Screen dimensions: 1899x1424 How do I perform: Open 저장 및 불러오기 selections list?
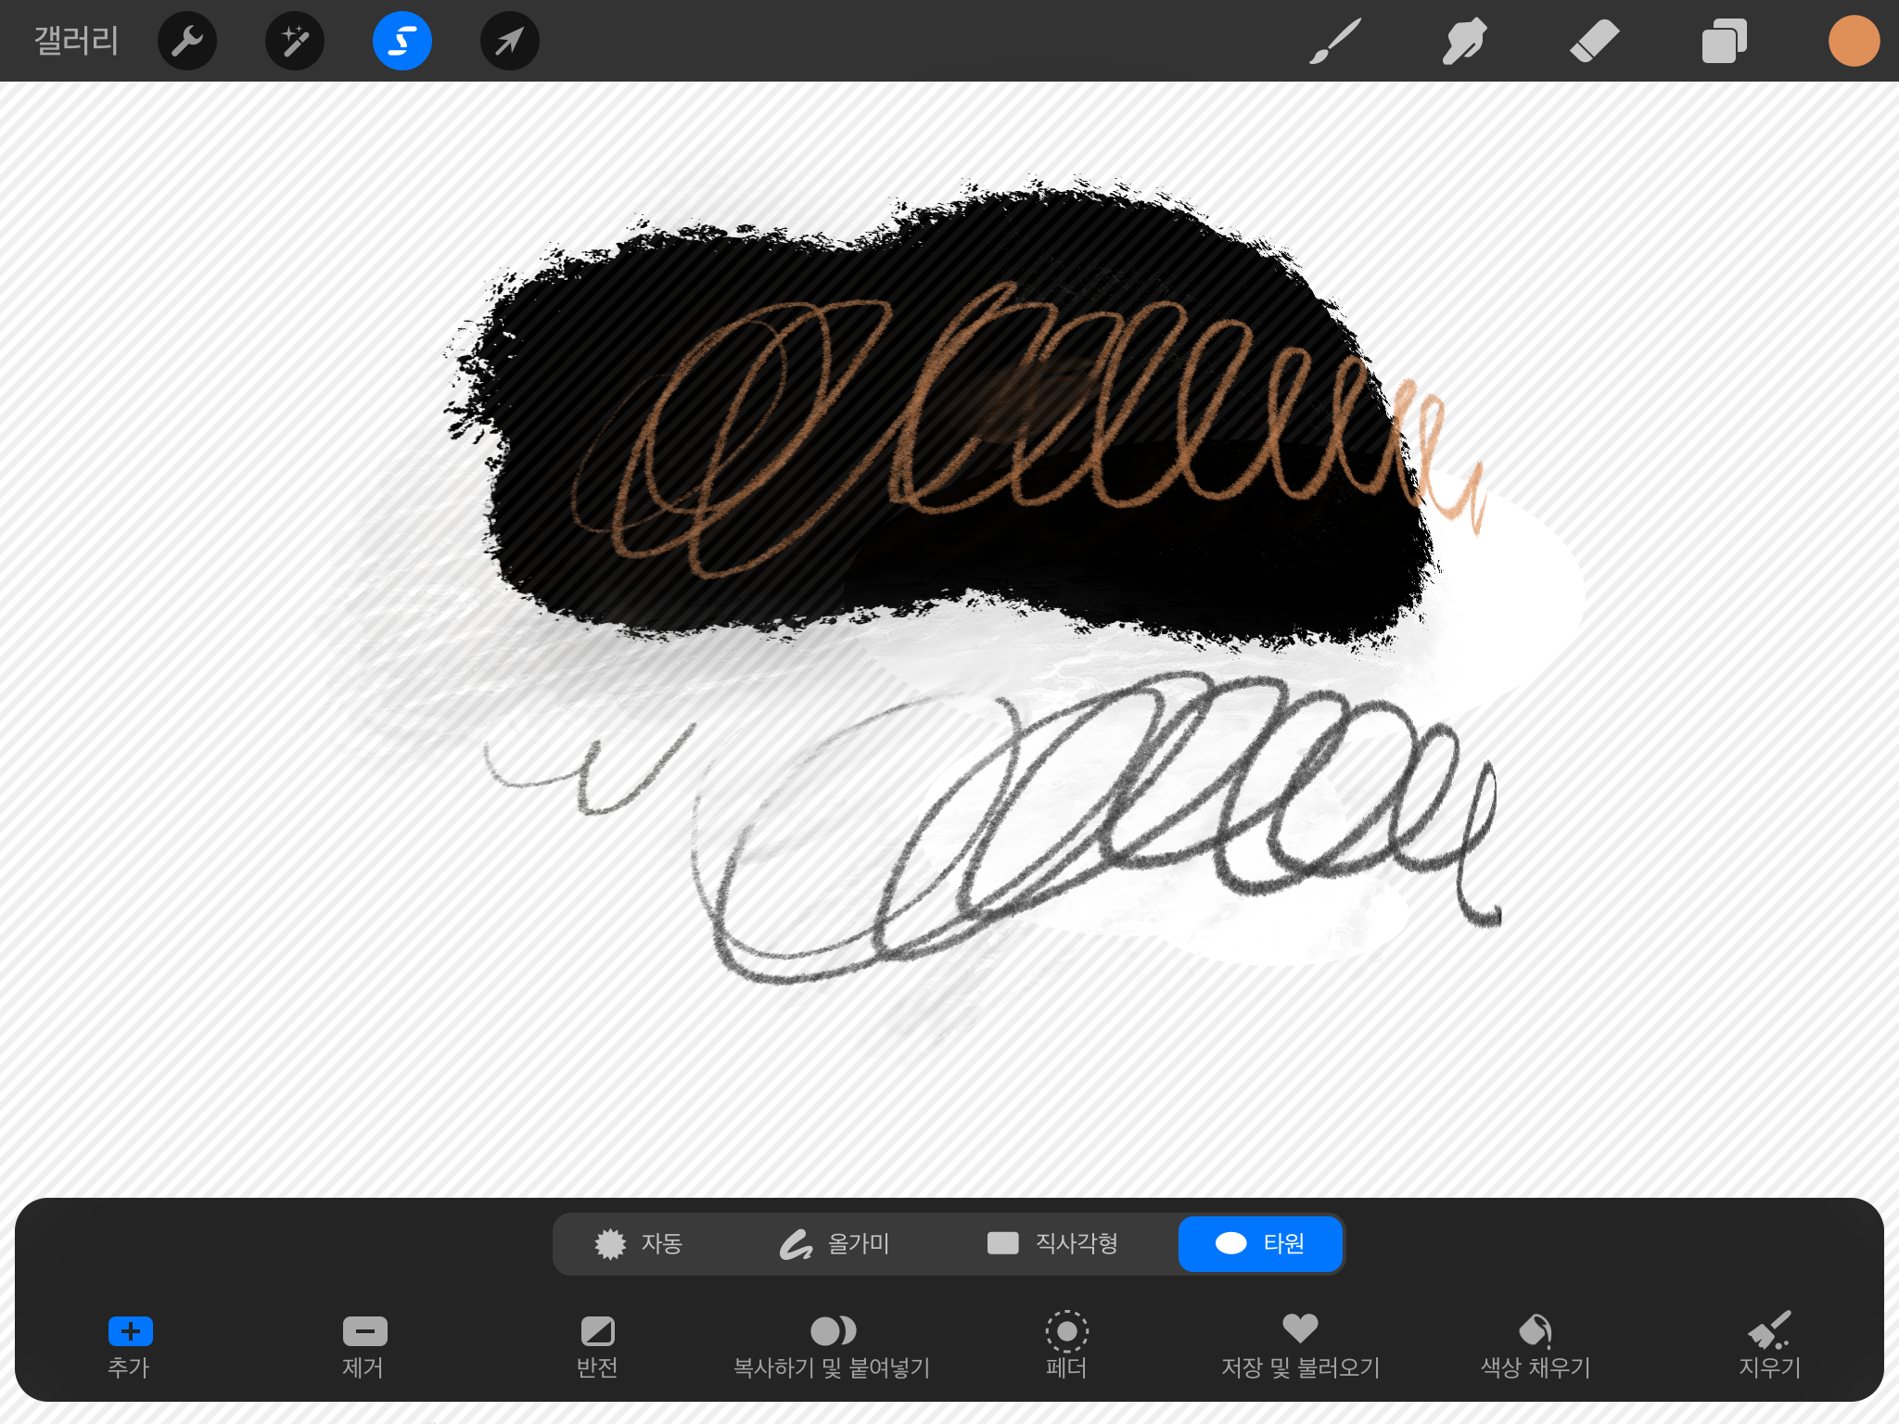pos(1300,1344)
